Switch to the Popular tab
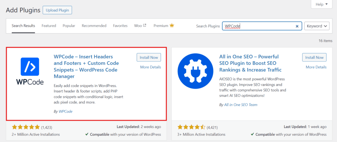Viewport: 337px width, 142px height. pyautogui.click(x=69, y=26)
